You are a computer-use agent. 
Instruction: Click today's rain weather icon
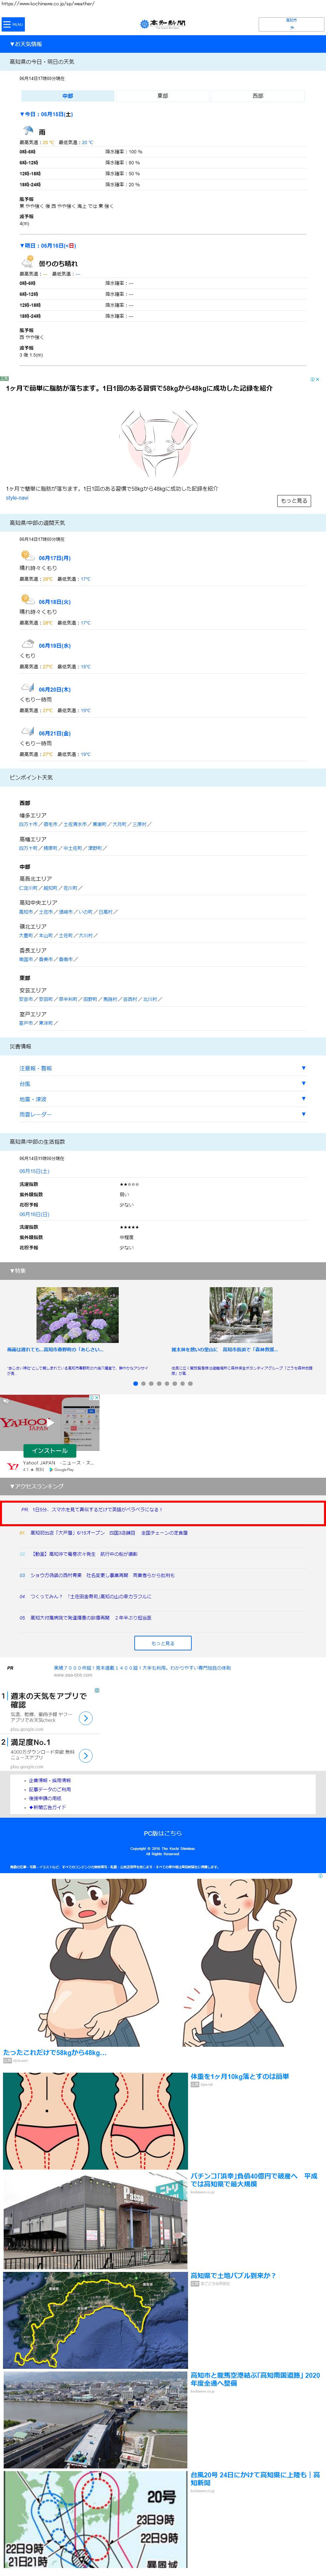click(x=28, y=131)
